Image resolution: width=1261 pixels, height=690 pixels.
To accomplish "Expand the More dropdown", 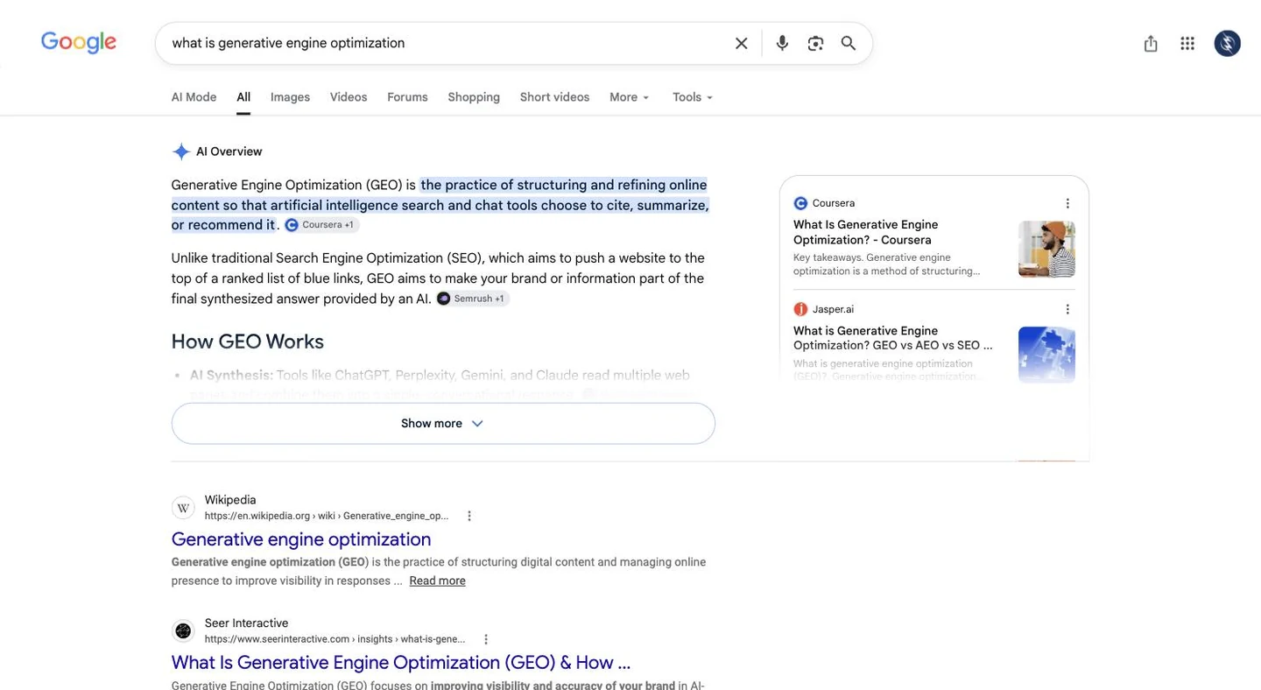I will 630,97.
